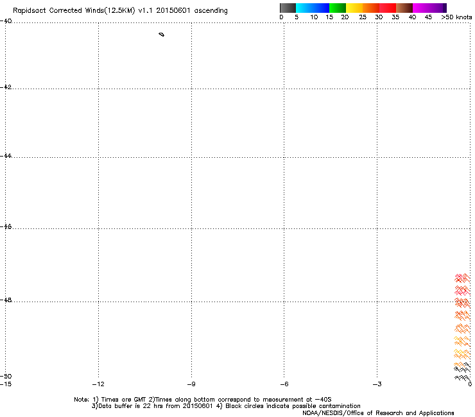The width and height of the screenshot is (475, 417).
Task: Click the topmost red wind barb cluster
Action: pyautogui.click(x=462, y=278)
